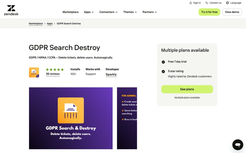Open the GDPR Search & Destroy promo image
246x153 pixels.
pyautogui.click(x=71, y=118)
